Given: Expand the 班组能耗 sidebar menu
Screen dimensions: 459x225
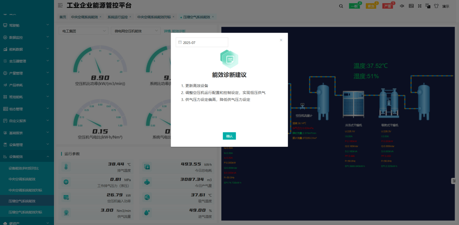Looking at the screenshot, I should click(x=27, y=97).
